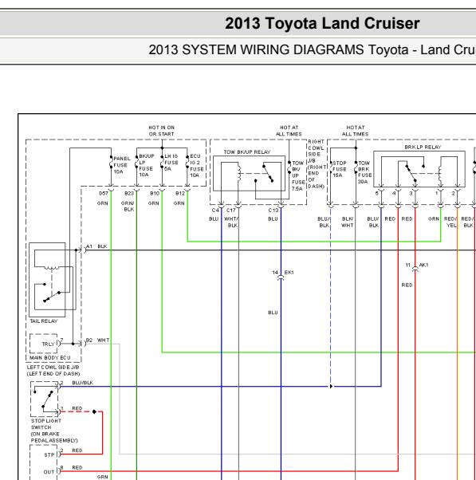This screenshot has width=476, height=480.
Task: Select the "B2 WHT" connector label
Action: coord(97,340)
